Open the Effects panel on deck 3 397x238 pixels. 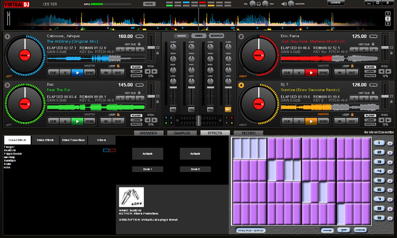click(136, 124)
